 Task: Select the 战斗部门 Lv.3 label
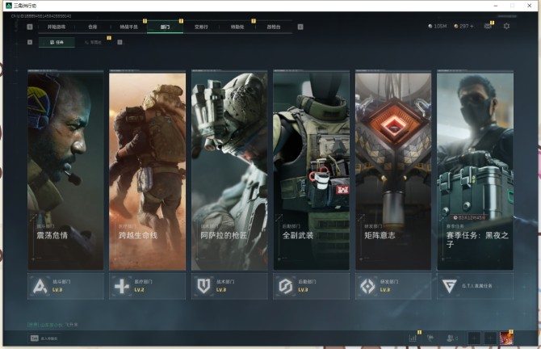61,286
